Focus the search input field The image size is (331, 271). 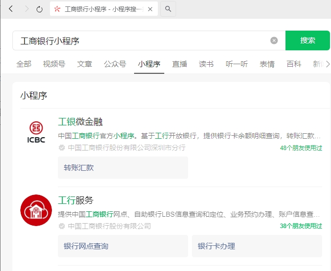[x=149, y=40]
